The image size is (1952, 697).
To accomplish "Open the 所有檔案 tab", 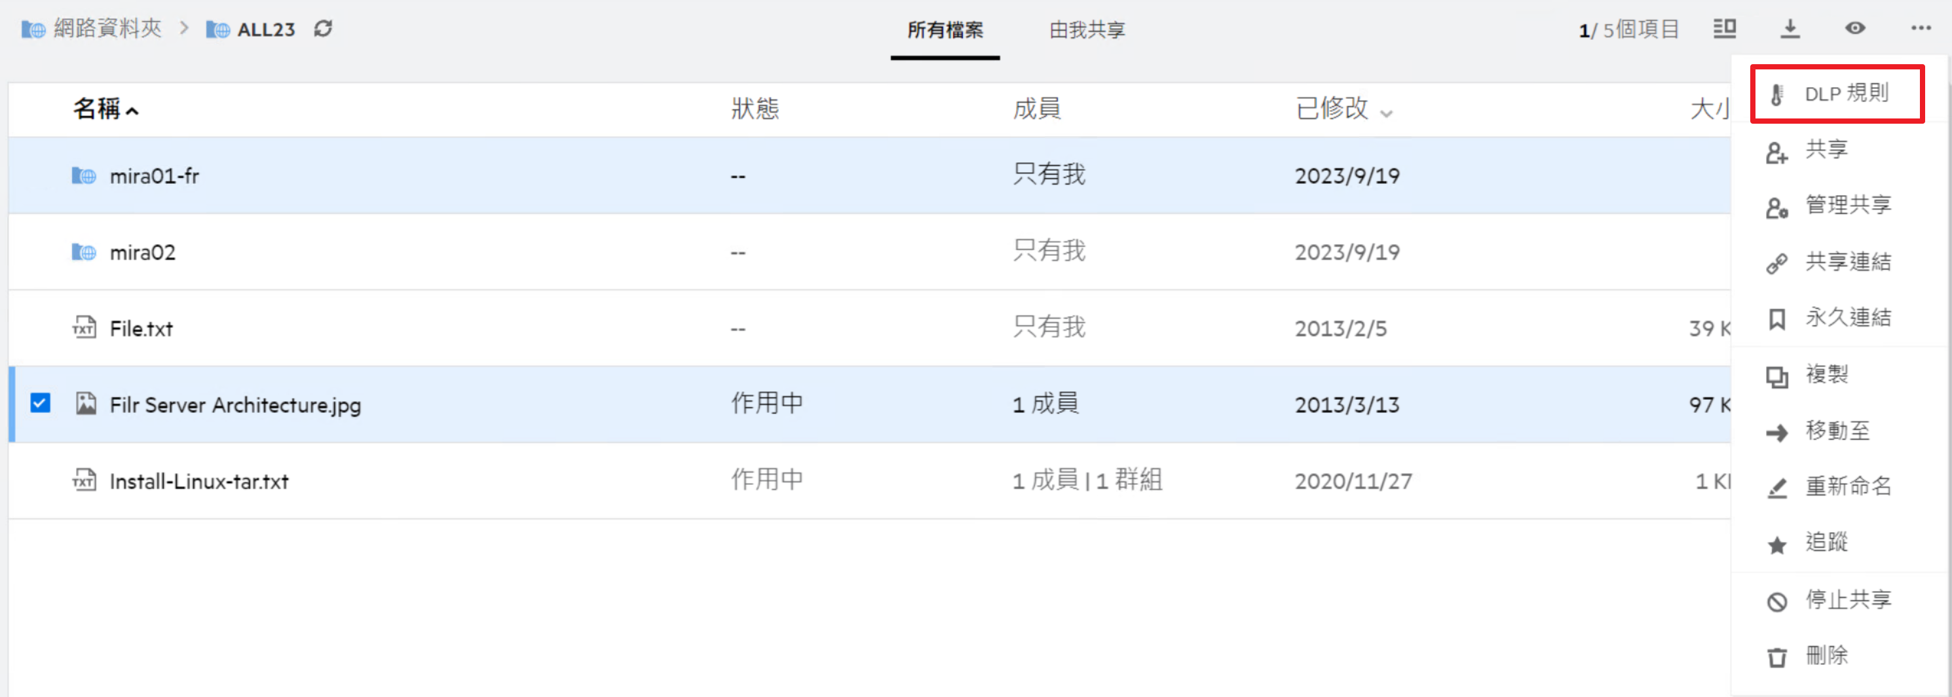I will click(x=945, y=30).
